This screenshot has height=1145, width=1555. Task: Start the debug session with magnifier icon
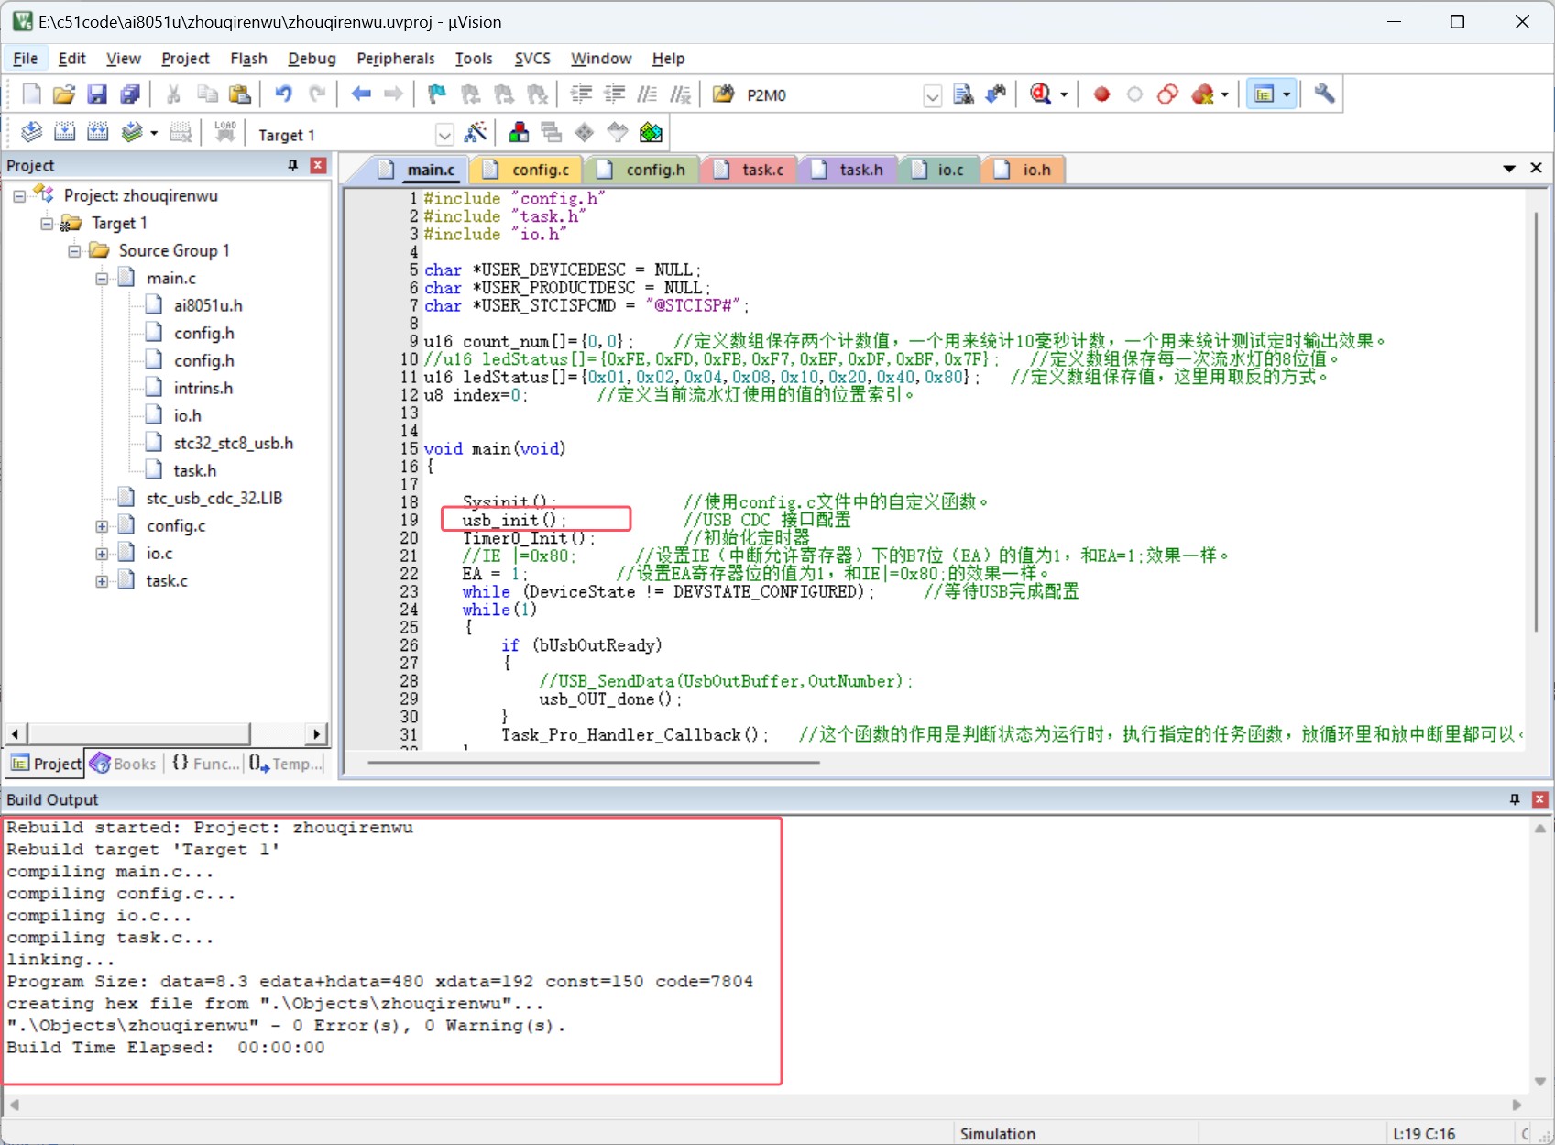click(1041, 94)
